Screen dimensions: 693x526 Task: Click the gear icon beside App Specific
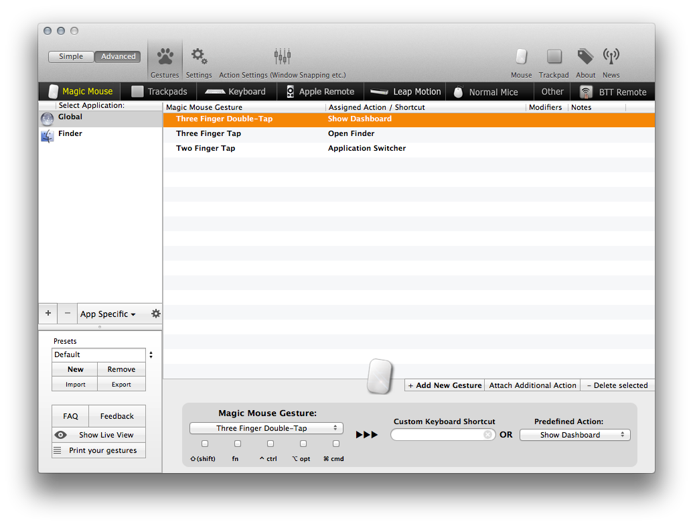pyautogui.click(x=155, y=314)
